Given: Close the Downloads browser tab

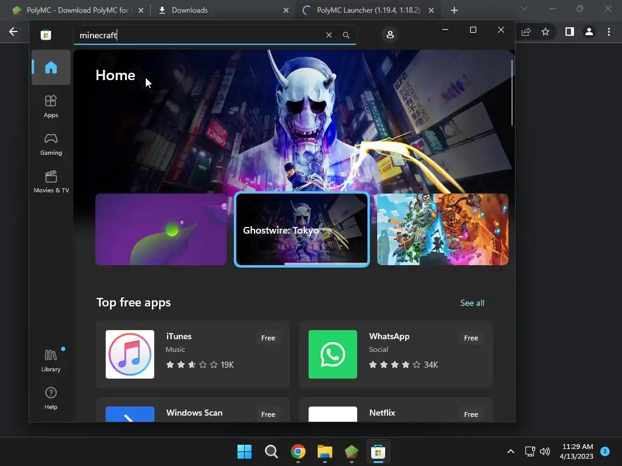Looking at the screenshot, I should [x=286, y=10].
